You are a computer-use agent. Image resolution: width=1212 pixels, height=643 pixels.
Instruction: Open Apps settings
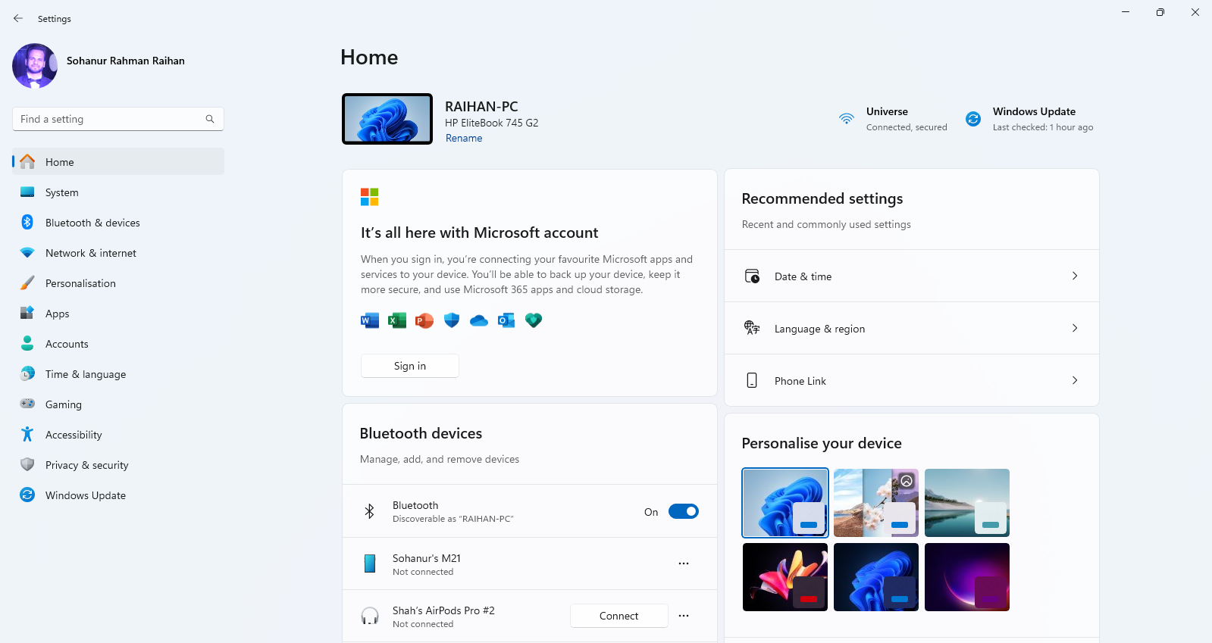tap(118, 314)
